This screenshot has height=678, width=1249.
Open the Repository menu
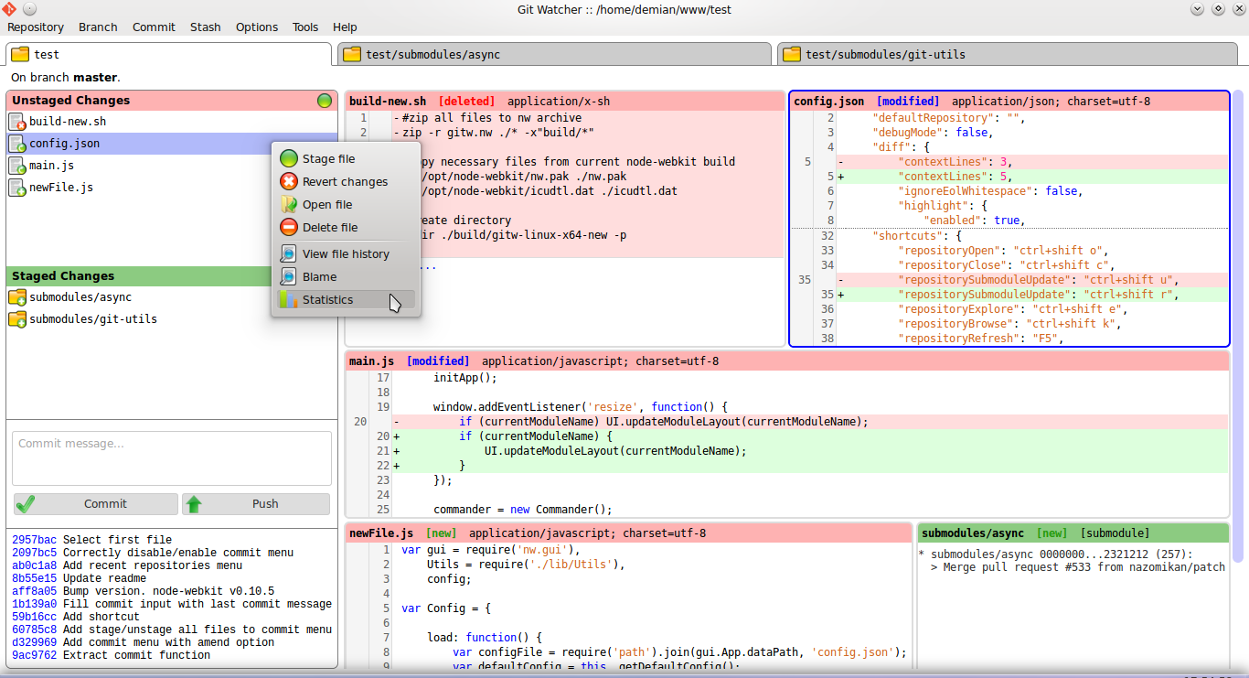pos(36,27)
